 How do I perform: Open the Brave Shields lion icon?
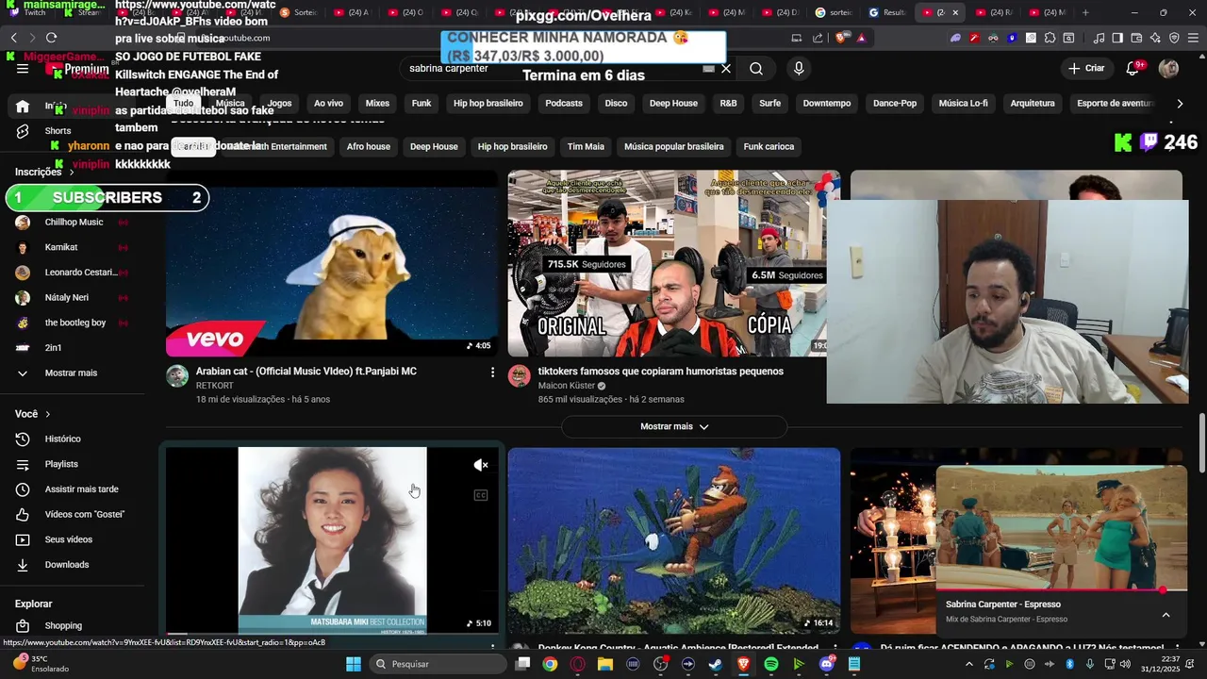842,38
